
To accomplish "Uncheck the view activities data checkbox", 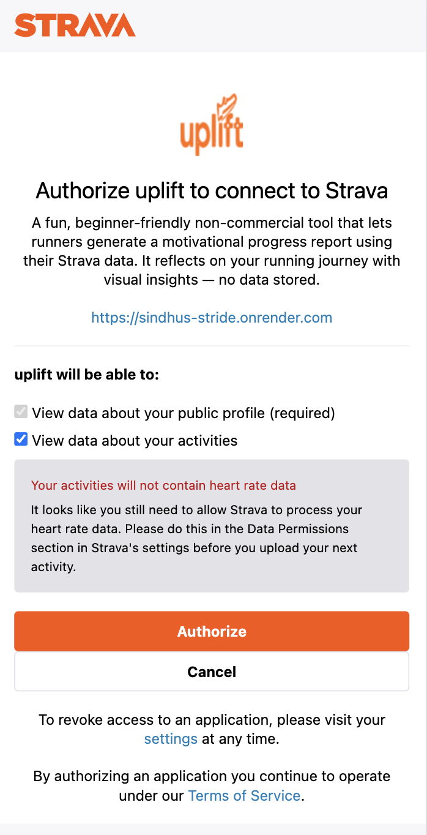I will pos(21,440).
